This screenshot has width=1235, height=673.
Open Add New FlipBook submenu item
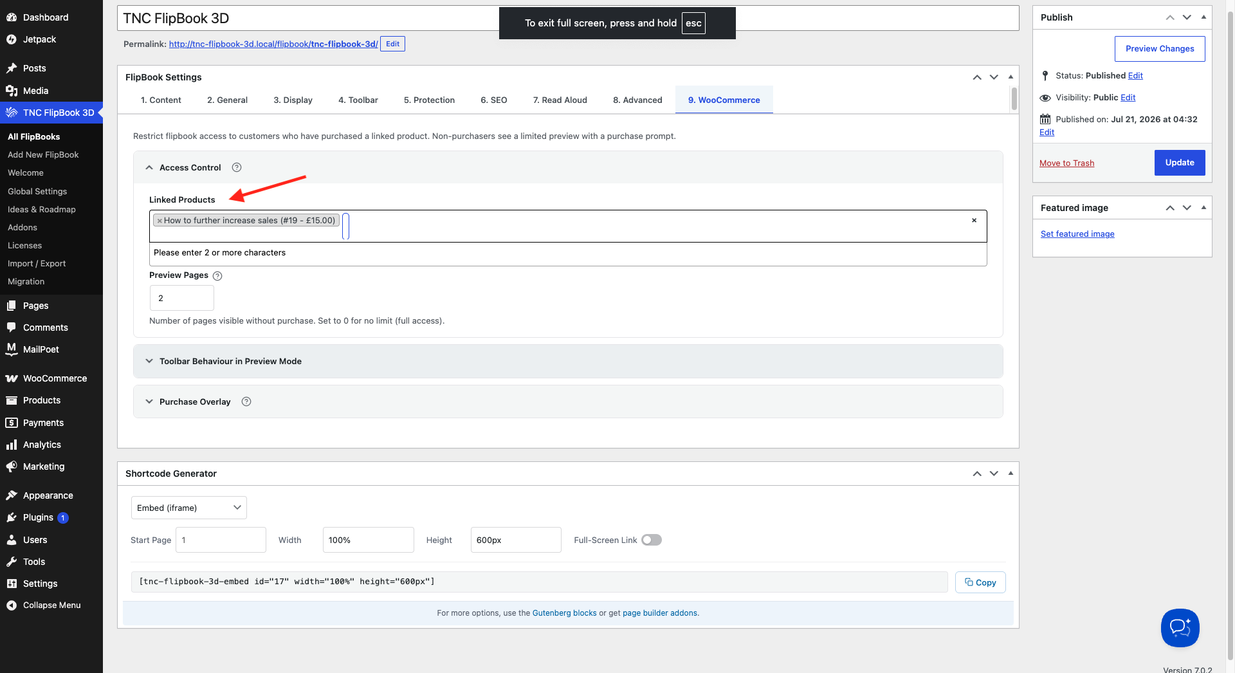tap(43, 154)
